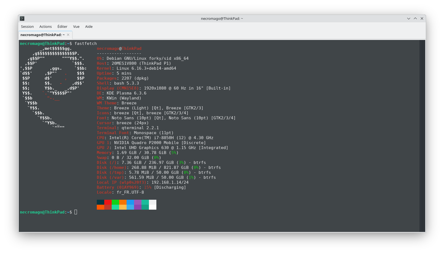Open the Actions menu
Image resolution: width=444 pixels, height=254 pixels.
pyautogui.click(x=45, y=26)
